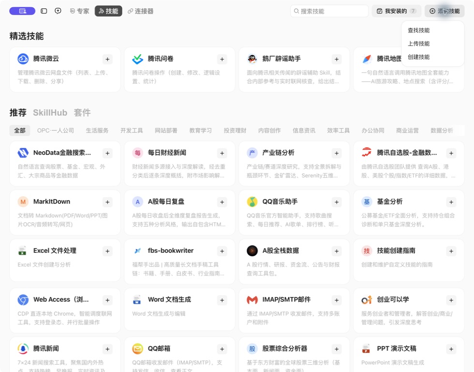The image size is (474, 372).
Task: Add 腾讯新闻 with its plus icon
Action: [x=107, y=349]
